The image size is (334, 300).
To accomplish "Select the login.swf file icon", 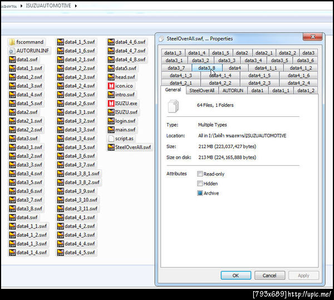I will tap(111, 121).
